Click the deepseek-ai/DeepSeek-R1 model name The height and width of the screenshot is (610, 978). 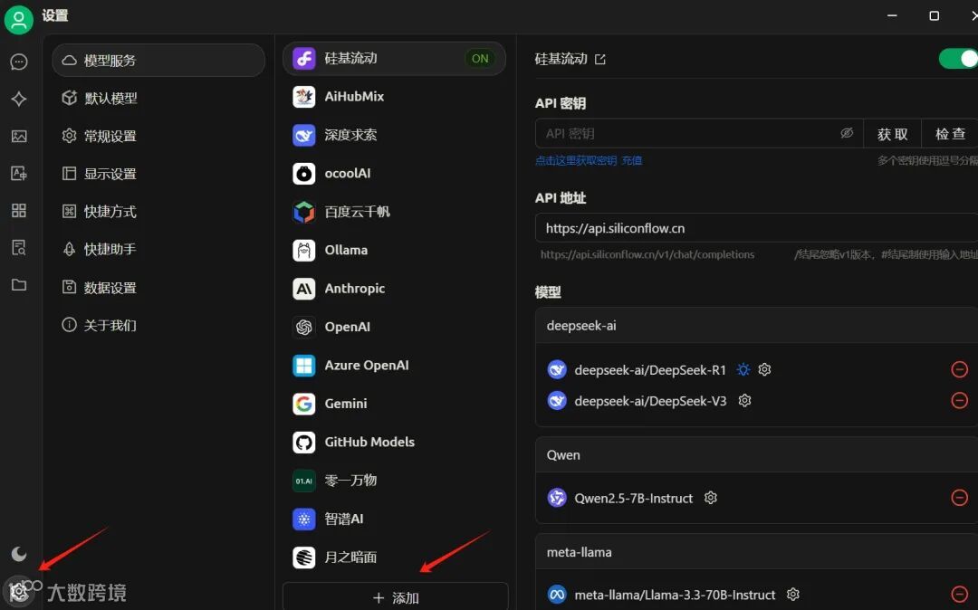tap(650, 370)
